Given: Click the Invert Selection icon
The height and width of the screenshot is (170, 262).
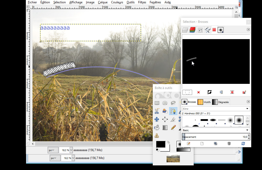Looking at the screenshot, I should (210, 92).
